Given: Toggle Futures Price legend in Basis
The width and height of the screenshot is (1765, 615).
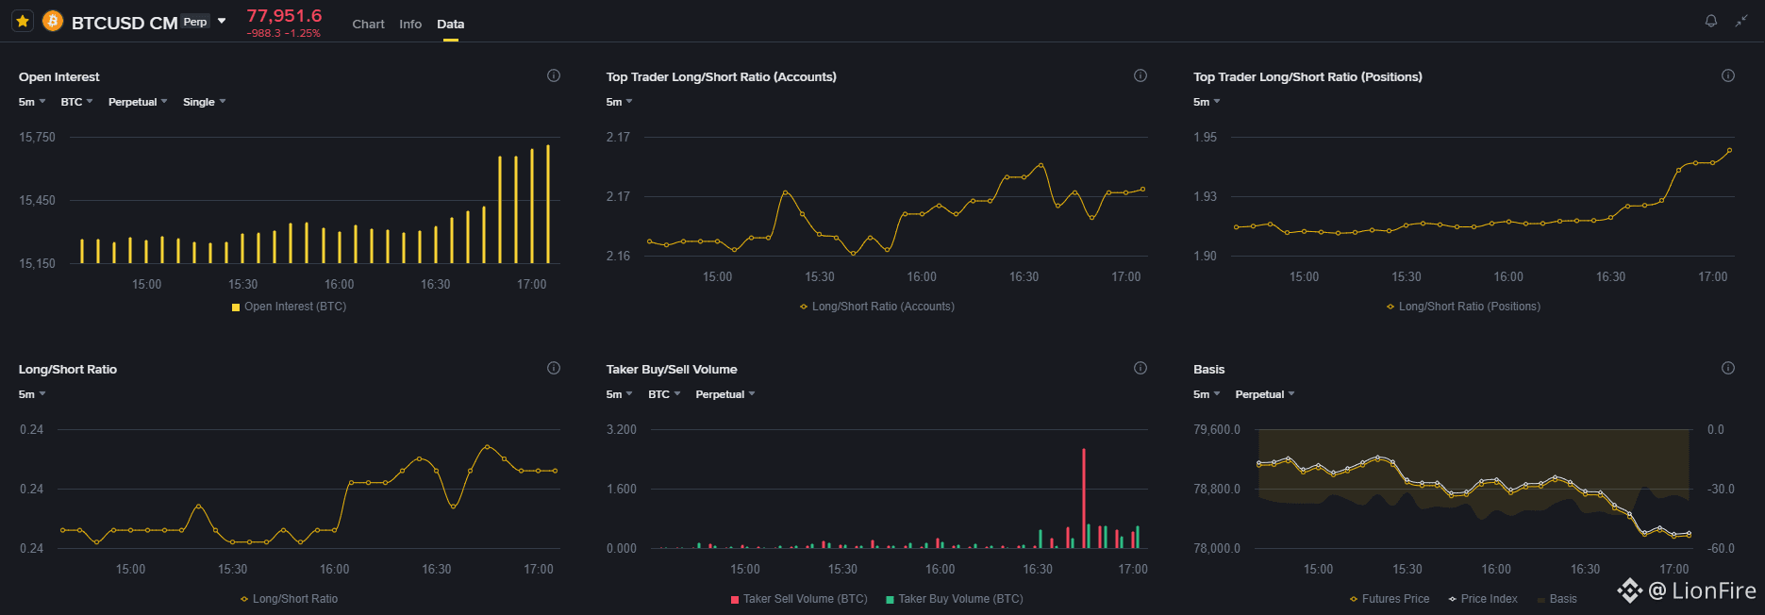Looking at the screenshot, I should [1390, 599].
